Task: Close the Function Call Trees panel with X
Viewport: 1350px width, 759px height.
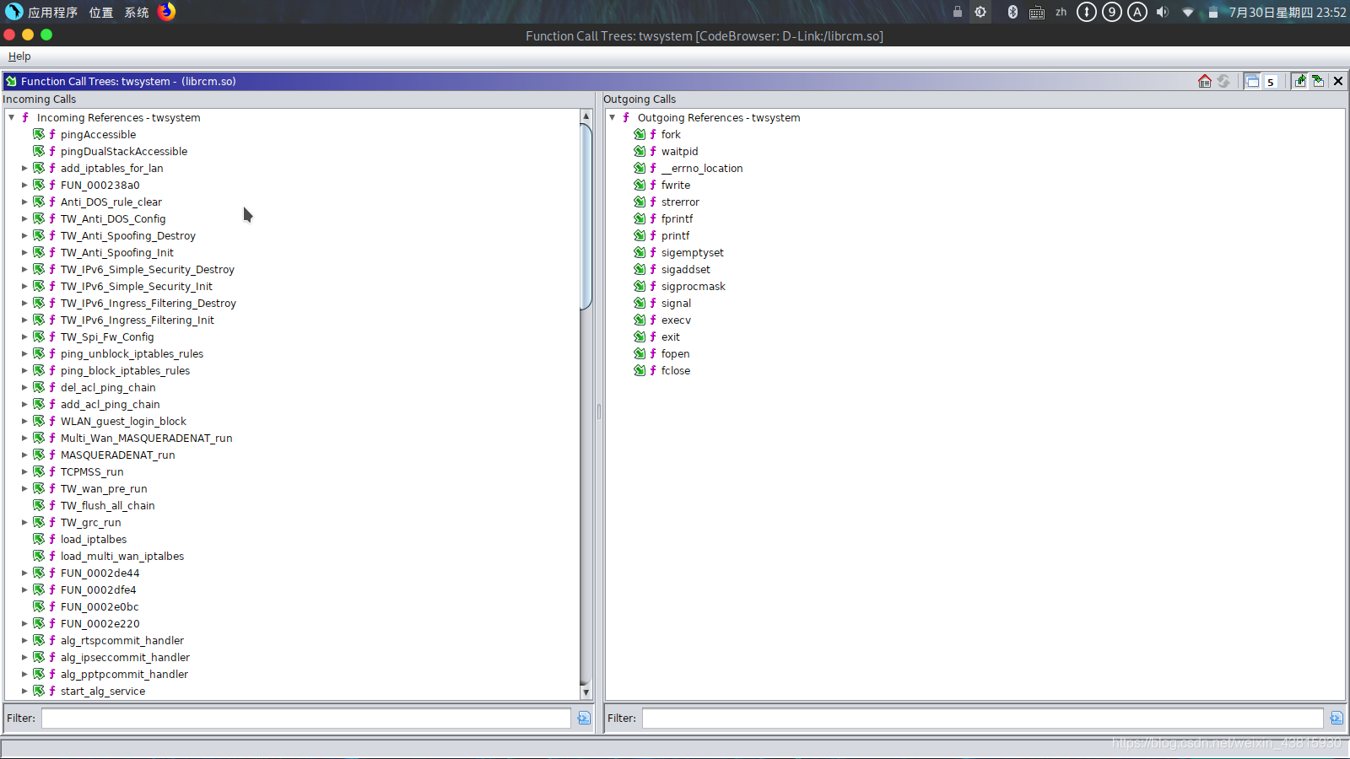Action: point(1338,81)
